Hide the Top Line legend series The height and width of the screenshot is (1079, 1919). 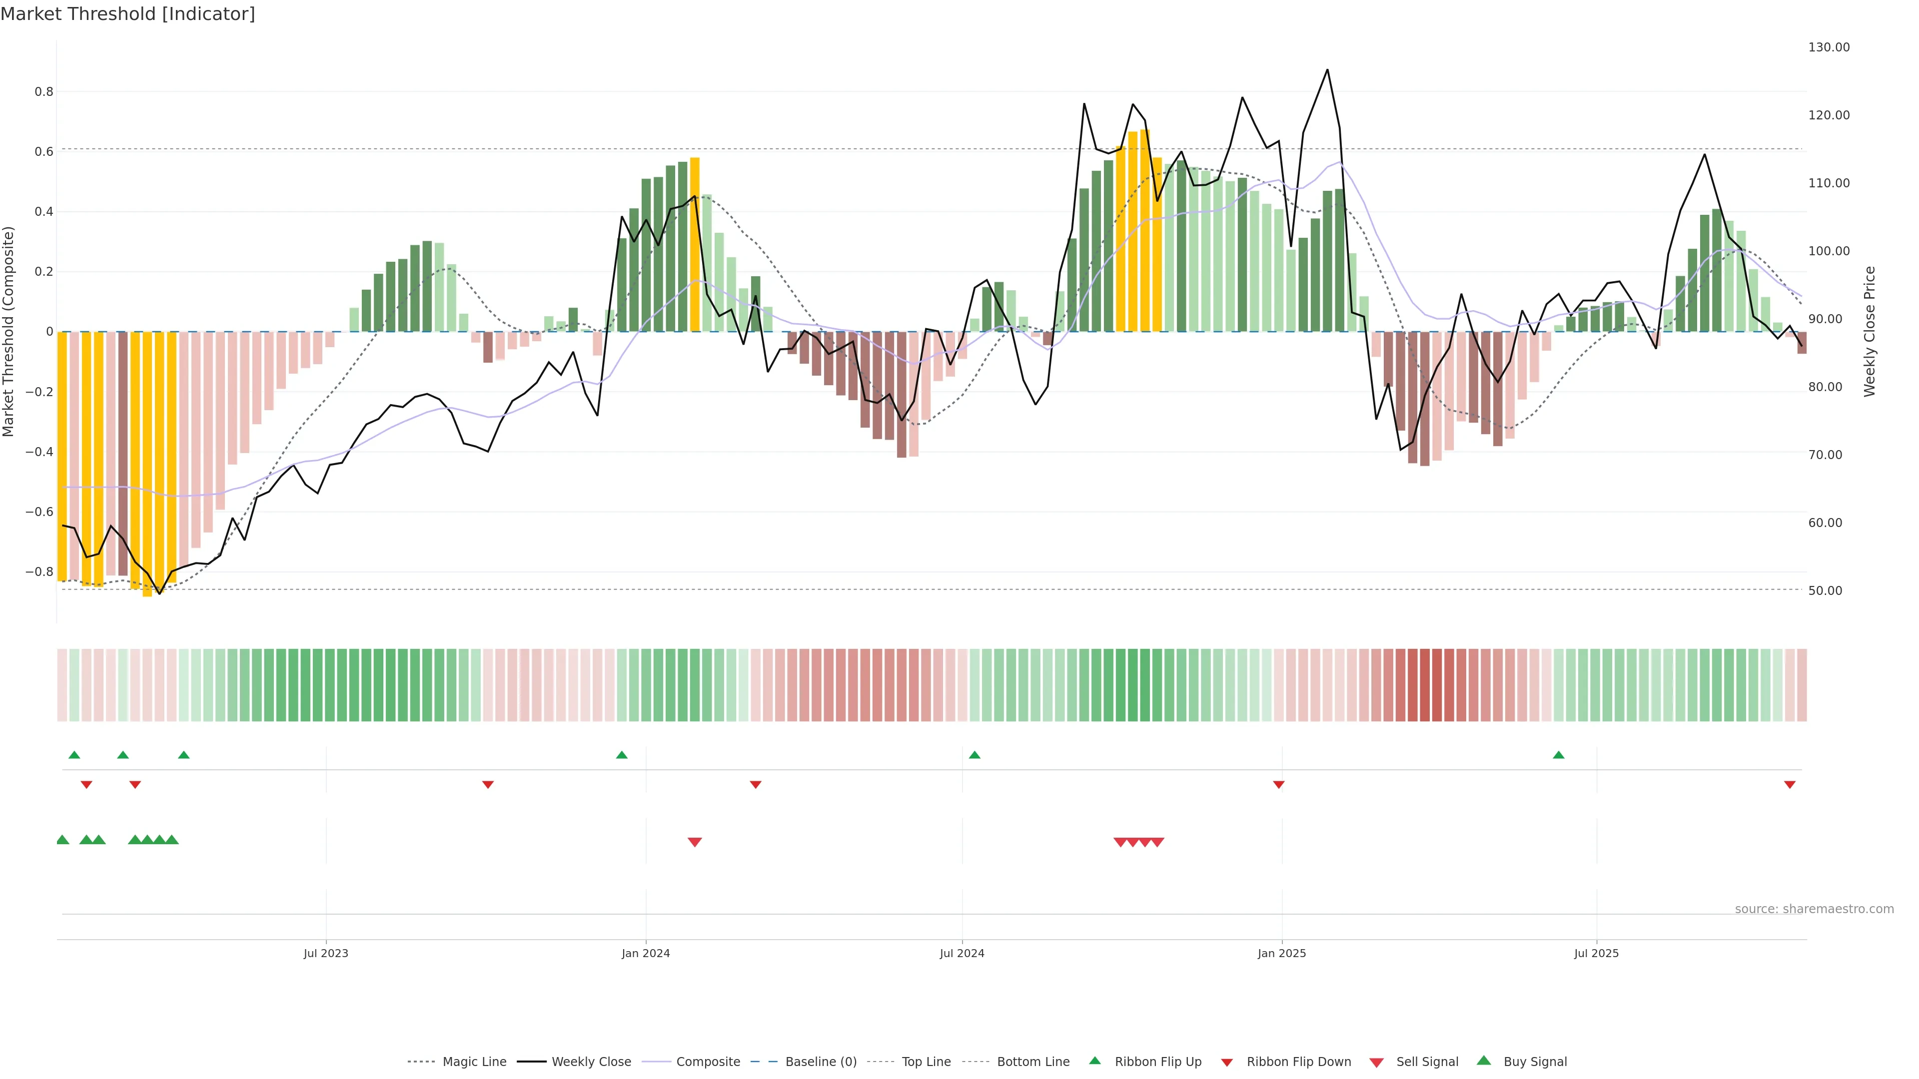point(926,1062)
